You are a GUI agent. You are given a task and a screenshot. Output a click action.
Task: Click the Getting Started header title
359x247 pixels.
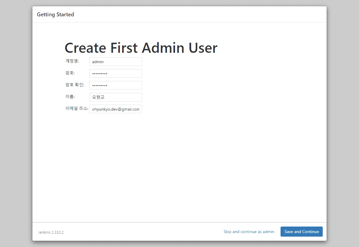55,15
